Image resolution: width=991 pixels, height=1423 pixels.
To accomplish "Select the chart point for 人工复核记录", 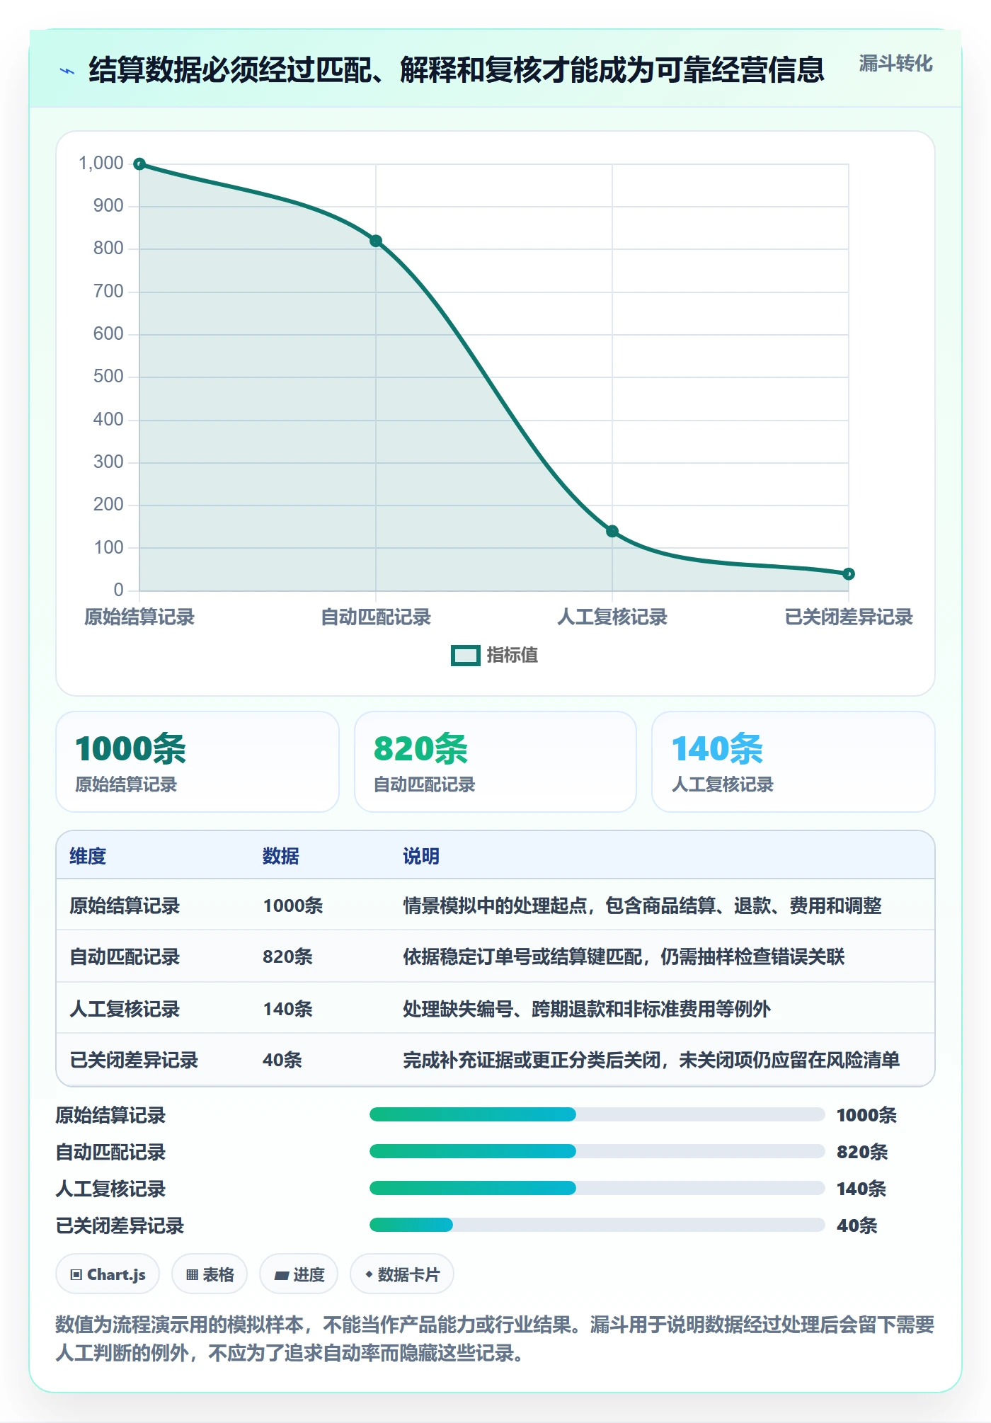I will (612, 531).
